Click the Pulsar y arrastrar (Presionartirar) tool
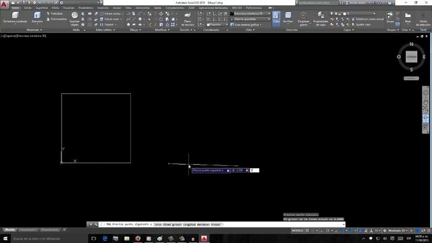 (57, 20)
